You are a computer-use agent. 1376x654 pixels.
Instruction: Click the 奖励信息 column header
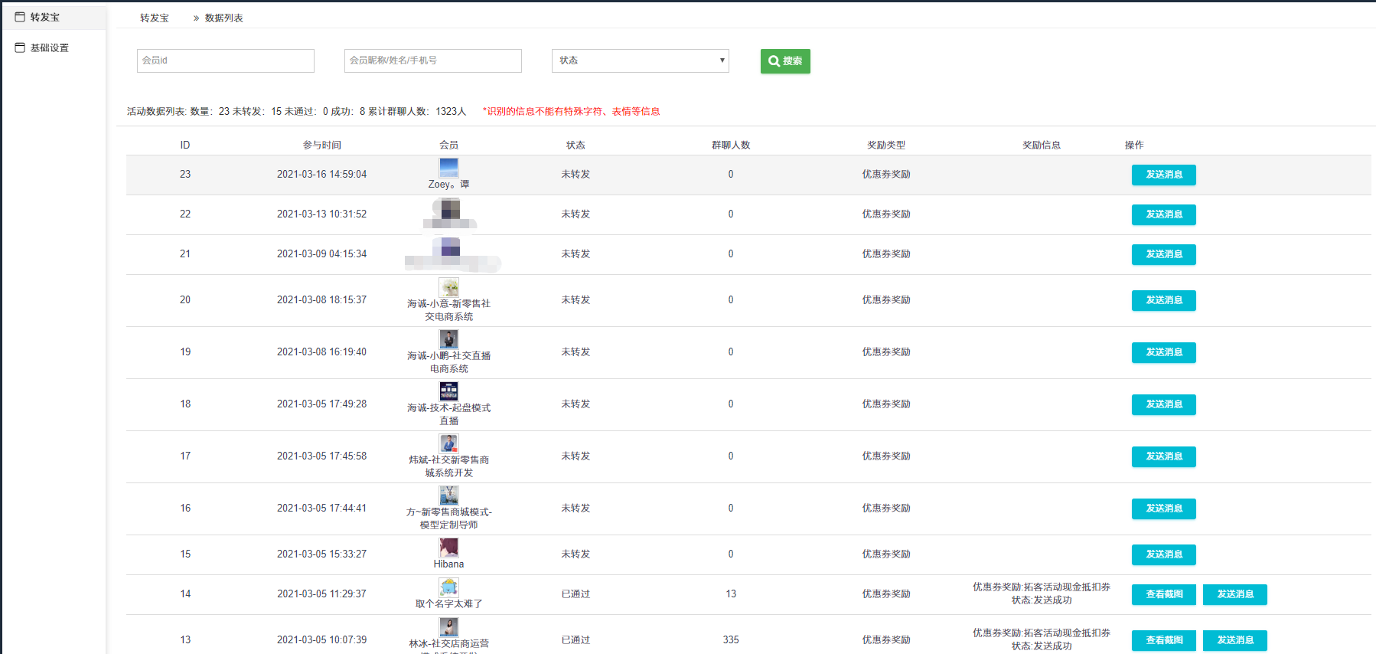tap(1042, 145)
